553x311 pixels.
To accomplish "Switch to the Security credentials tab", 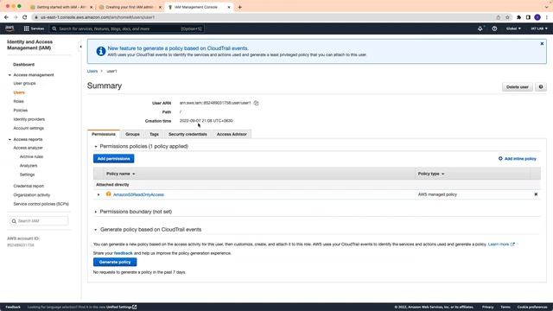I will click(x=188, y=134).
